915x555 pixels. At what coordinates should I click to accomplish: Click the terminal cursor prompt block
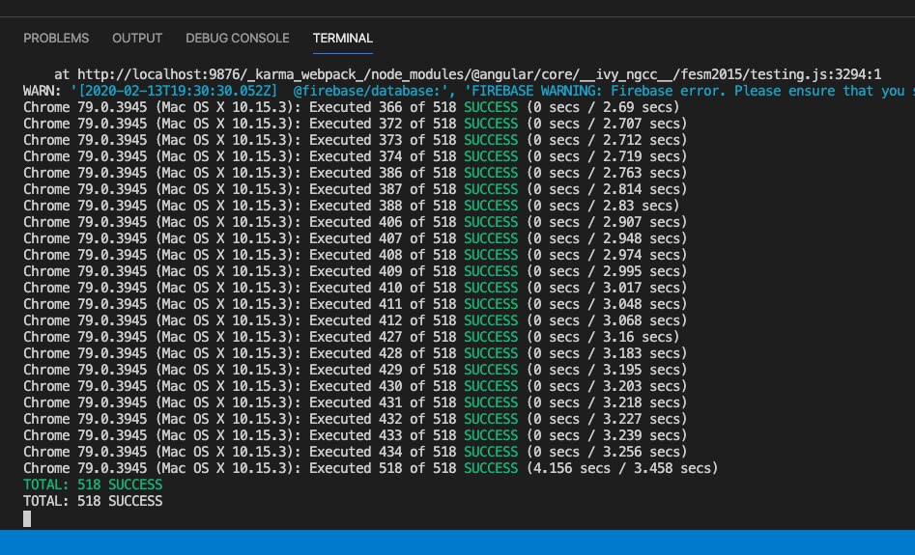coord(27,519)
